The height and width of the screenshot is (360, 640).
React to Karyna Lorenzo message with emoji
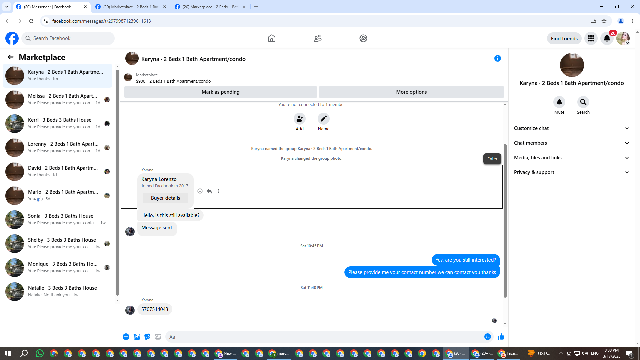click(200, 191)
